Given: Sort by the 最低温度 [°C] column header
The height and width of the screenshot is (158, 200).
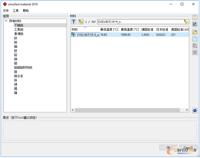Looking at the screenshot, I should click(x=110, y=30).
